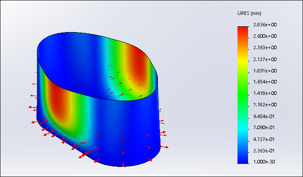This screenshot has width=303, height=177.
Task: Select the legend value 1.891e+00
Action: point(265,71)
